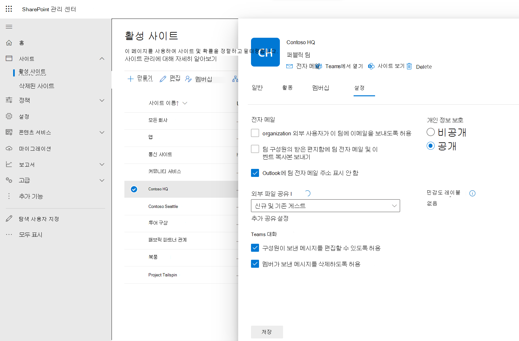Click the Show all (모두 표시) ellipsis icon
Screen dimensions: 519x341
[9, 234]
